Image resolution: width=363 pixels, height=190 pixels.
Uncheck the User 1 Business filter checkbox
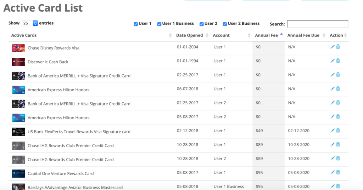159,24
